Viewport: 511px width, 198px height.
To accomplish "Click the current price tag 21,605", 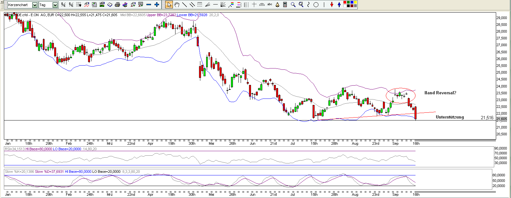I will pyautogui.click(x=502, y=119).
